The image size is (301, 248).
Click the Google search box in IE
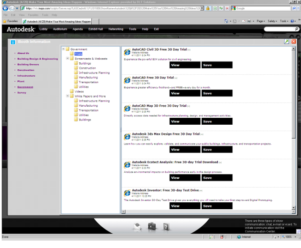pos(263,8)
